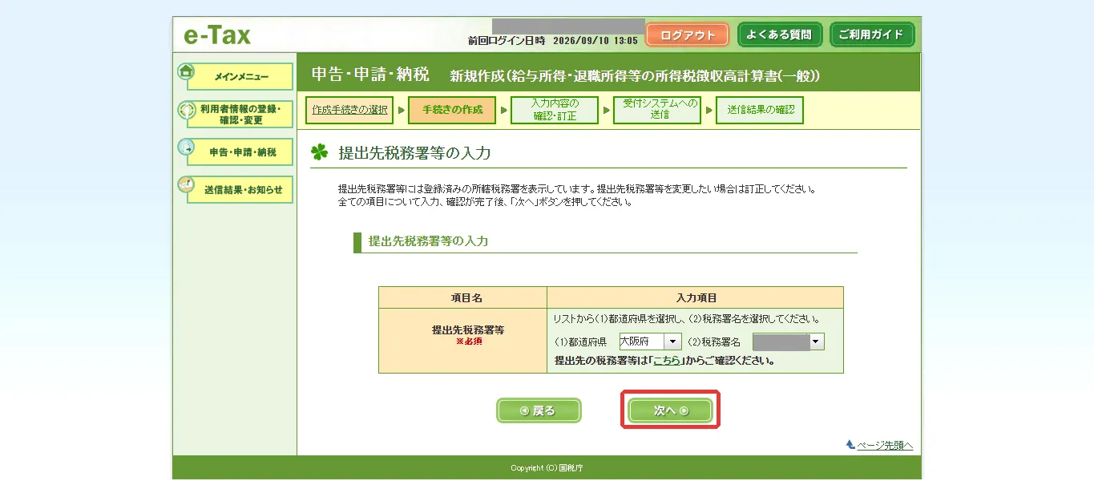Click the up-arrow icon next to ページ先頭へ
Viewport: 1094px width, 481px height.
850,445
